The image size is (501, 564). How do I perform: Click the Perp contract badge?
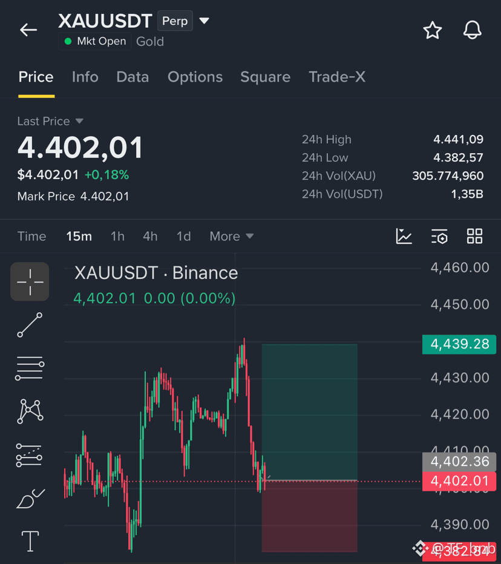click(175, 21)
